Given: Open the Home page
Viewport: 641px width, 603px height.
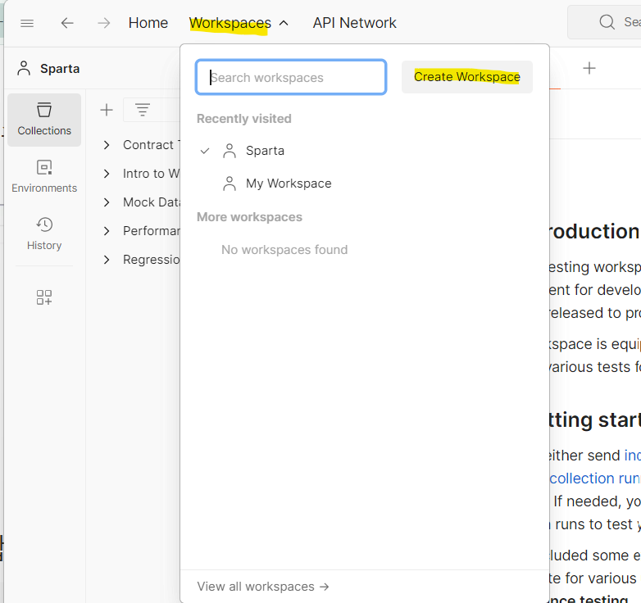Looking at the screenshot, I should click(x=148, y=23).
